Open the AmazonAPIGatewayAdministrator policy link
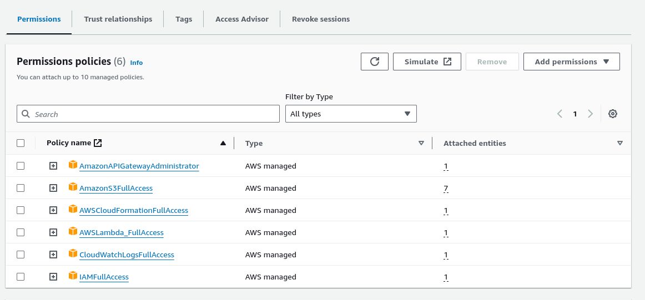 [x=139, y=166]
